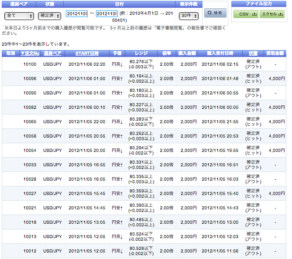Click 確定済(ヒット) status of order 10065

coord(253,122)
